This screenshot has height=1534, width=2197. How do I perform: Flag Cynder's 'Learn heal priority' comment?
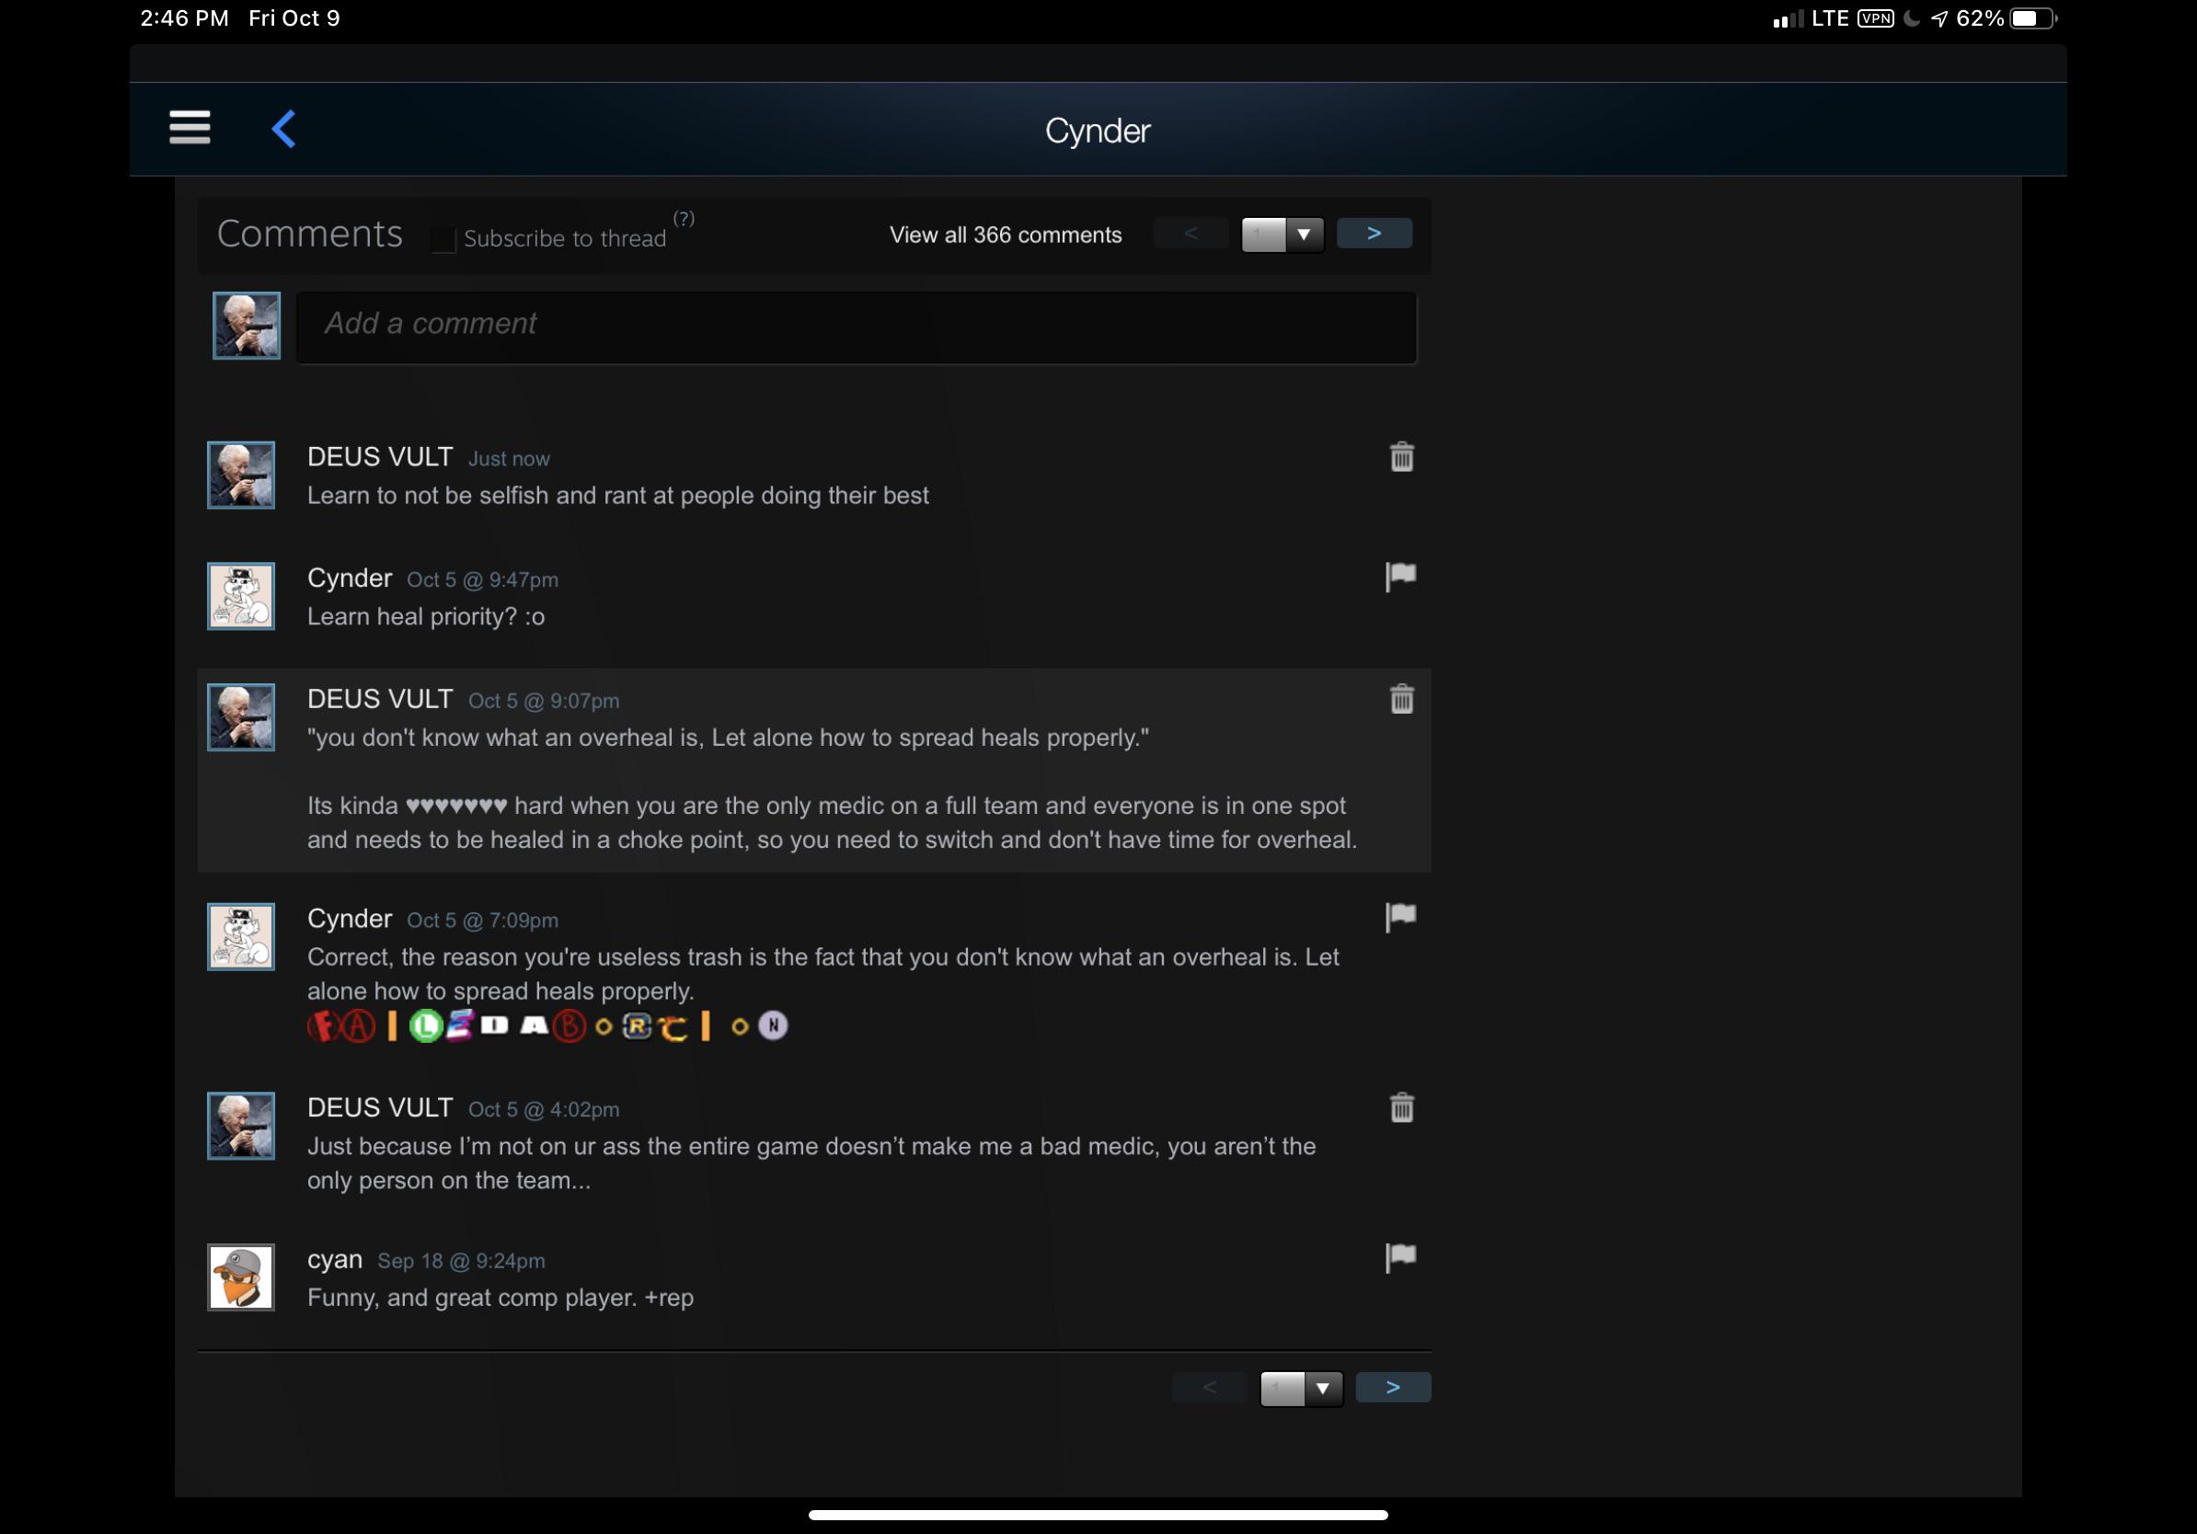(x=1401, y=576)
